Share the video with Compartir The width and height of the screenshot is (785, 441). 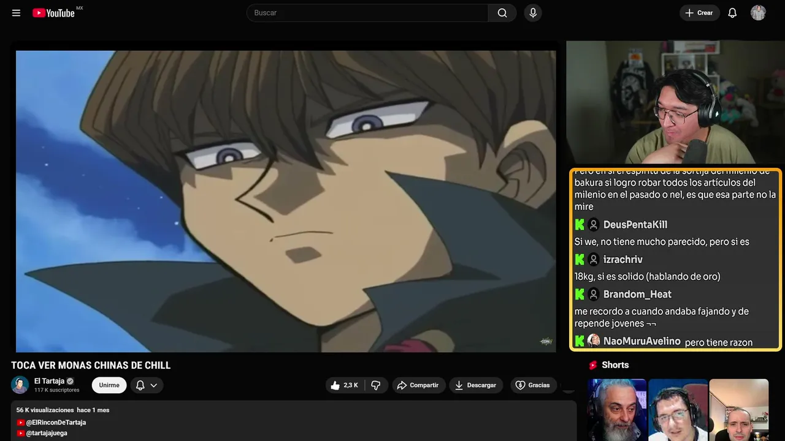419,385
